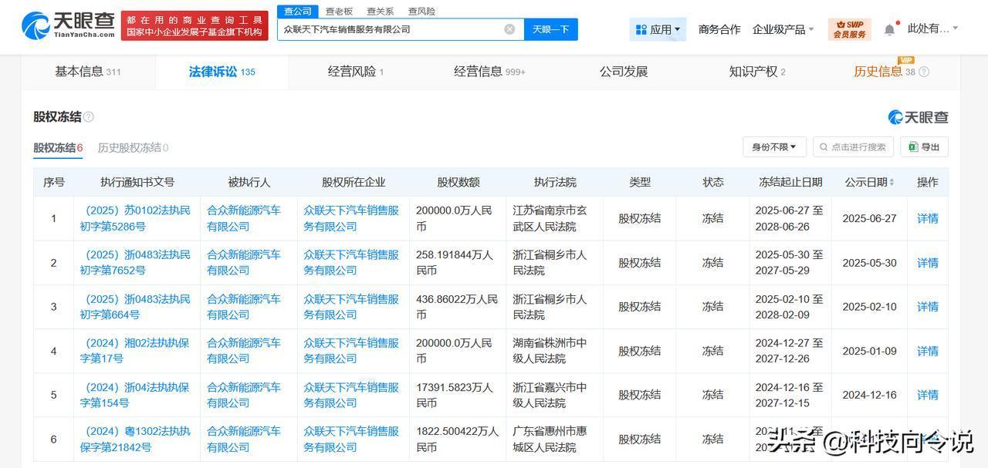
Task: Clear the search box with X icon
Action: click(509, 29)
